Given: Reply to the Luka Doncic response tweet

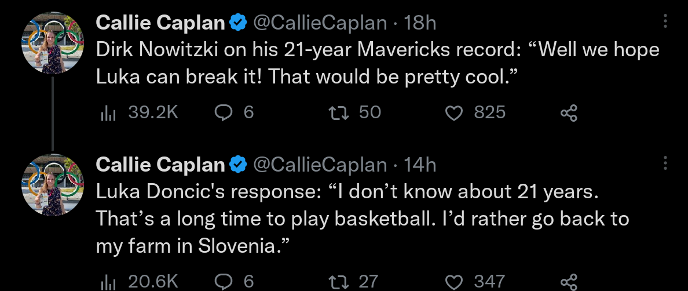Looking at the screenshot, I should tap(224, 282).
